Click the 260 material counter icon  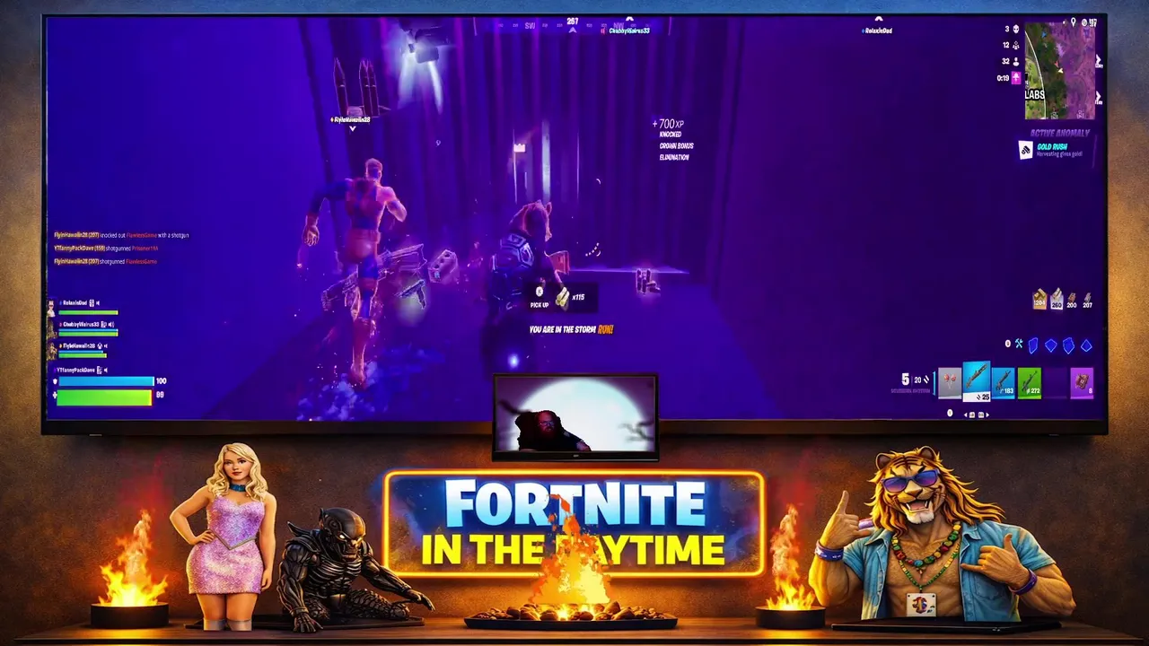(x=1057, y=299)
